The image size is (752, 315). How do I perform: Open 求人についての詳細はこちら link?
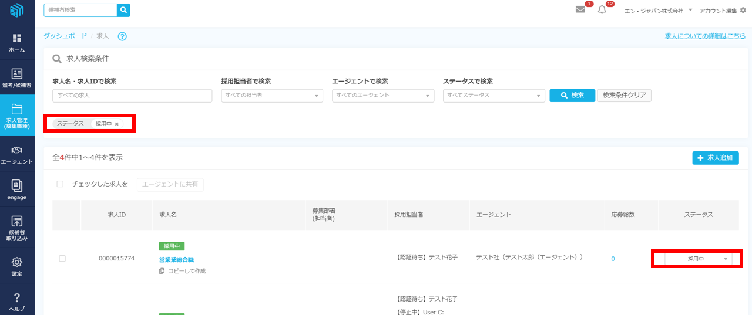(x=705, y=36)
